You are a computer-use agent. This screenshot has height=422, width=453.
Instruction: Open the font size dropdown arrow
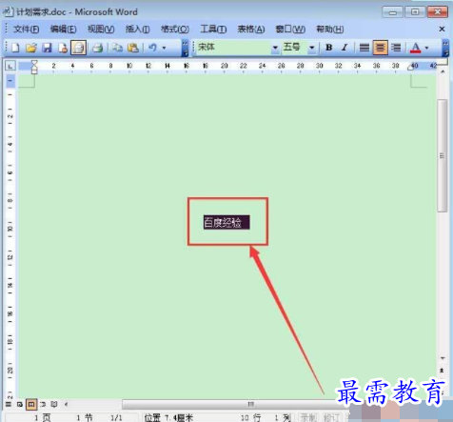[x=312, y=48]
